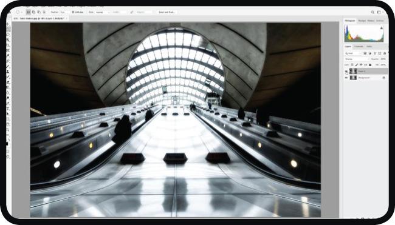Hide Layer 1 using its eye icon

click(x=346, y=72)
